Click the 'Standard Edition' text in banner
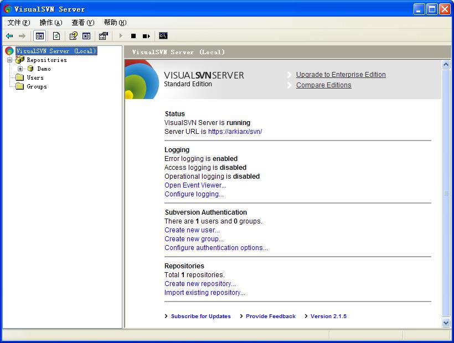Viewport: 454px width, 343px height. tap(188, 84)
